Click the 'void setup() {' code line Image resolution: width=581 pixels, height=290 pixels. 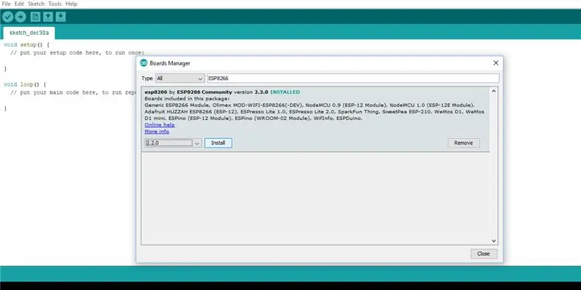pyautogui.click(x=27, y=44)
